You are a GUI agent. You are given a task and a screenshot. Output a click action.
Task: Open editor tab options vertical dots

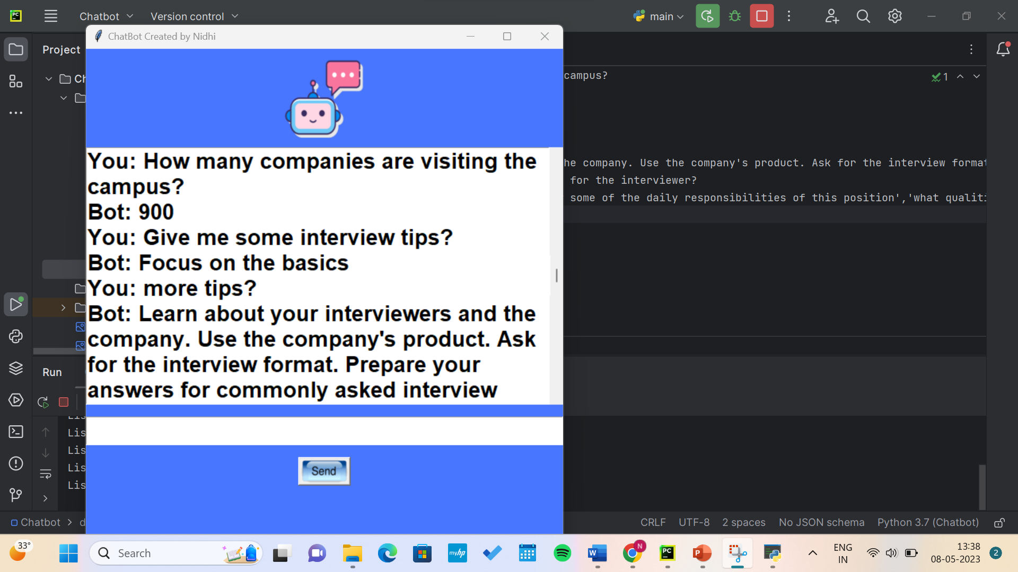tap(971, 49)
